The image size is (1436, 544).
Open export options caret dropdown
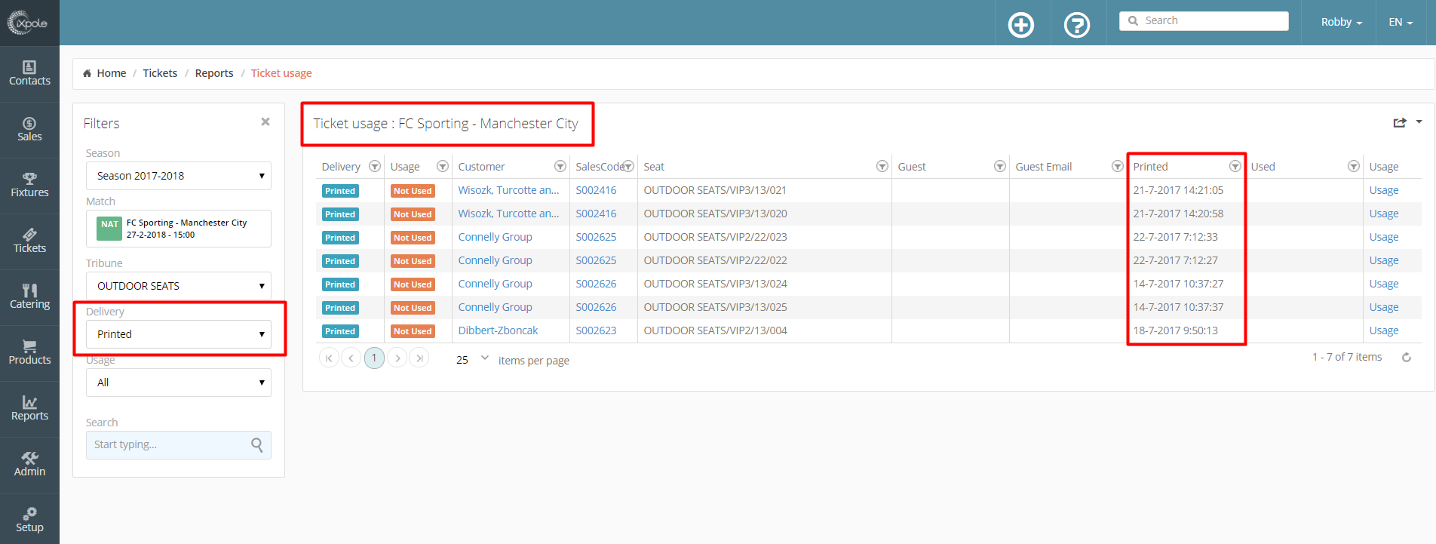pyautogui.click(x=1419, y=121)
